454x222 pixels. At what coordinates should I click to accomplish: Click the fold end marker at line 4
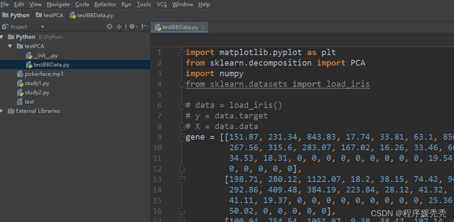click(182, 84)
